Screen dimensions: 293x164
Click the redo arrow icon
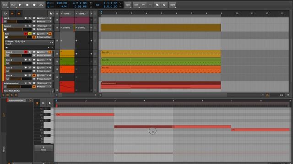pos(150,5)
